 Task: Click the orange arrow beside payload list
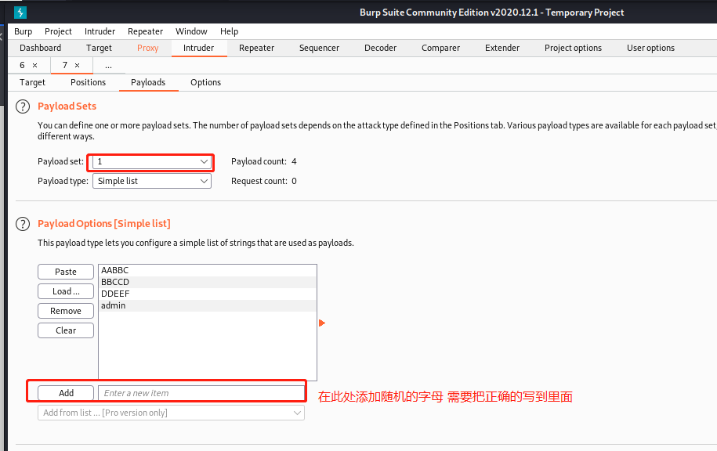322,323
